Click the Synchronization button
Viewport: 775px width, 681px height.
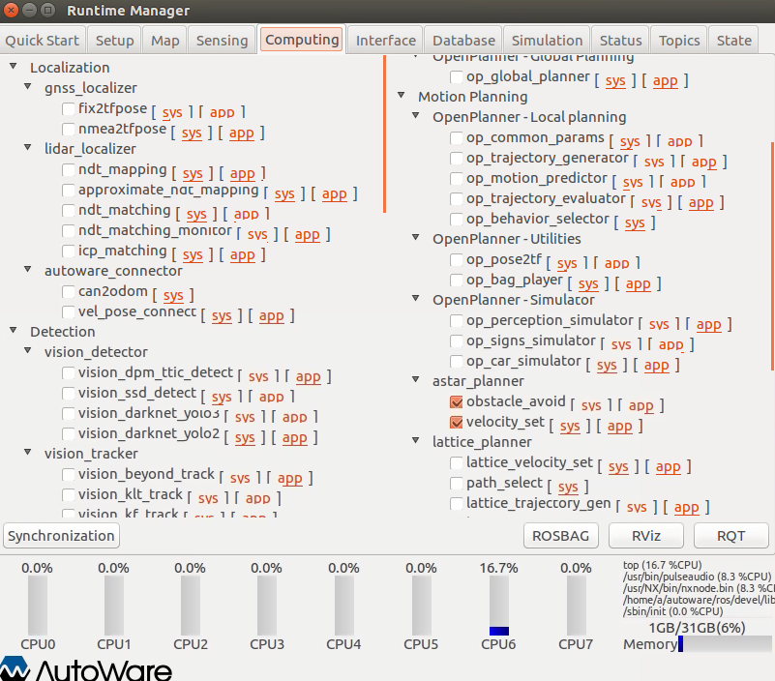[x=61, y=536]
